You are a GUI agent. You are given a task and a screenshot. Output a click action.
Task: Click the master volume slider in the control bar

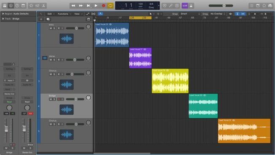click(221, 6)
